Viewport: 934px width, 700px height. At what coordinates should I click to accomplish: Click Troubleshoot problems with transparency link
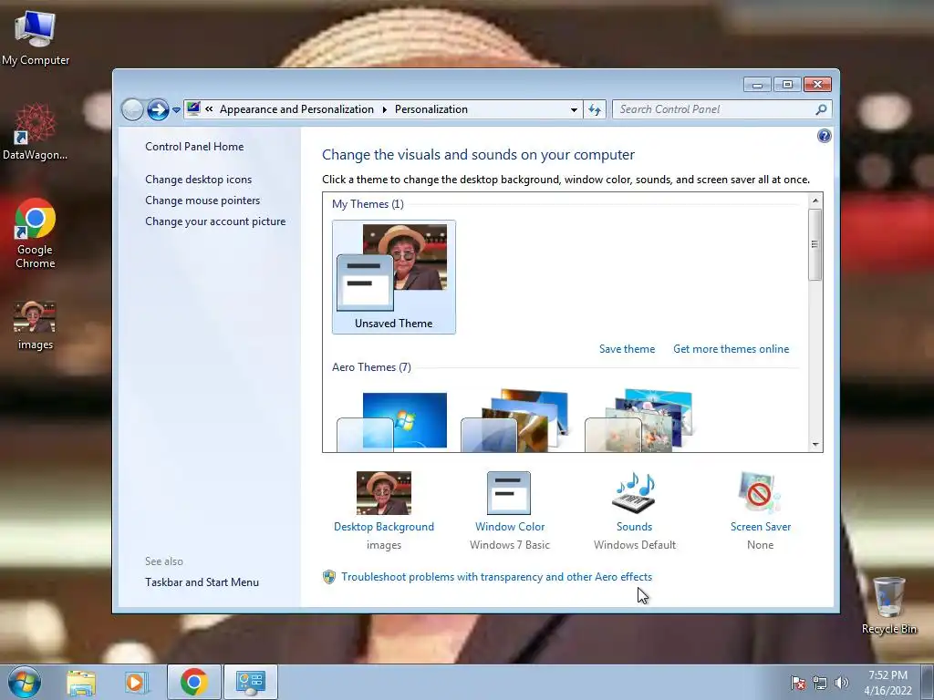(497, 577)
